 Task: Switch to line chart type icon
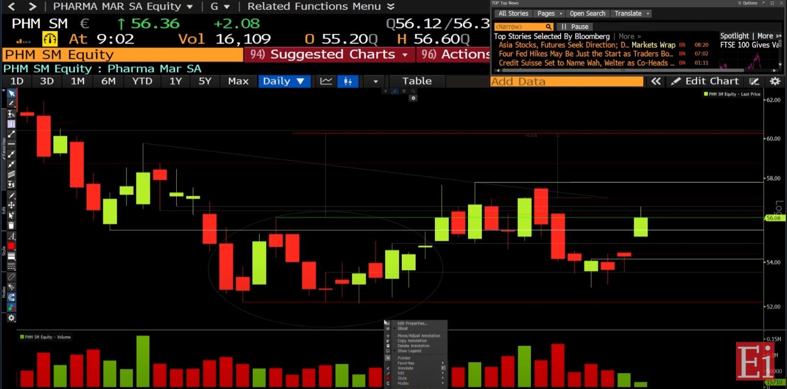326,81
